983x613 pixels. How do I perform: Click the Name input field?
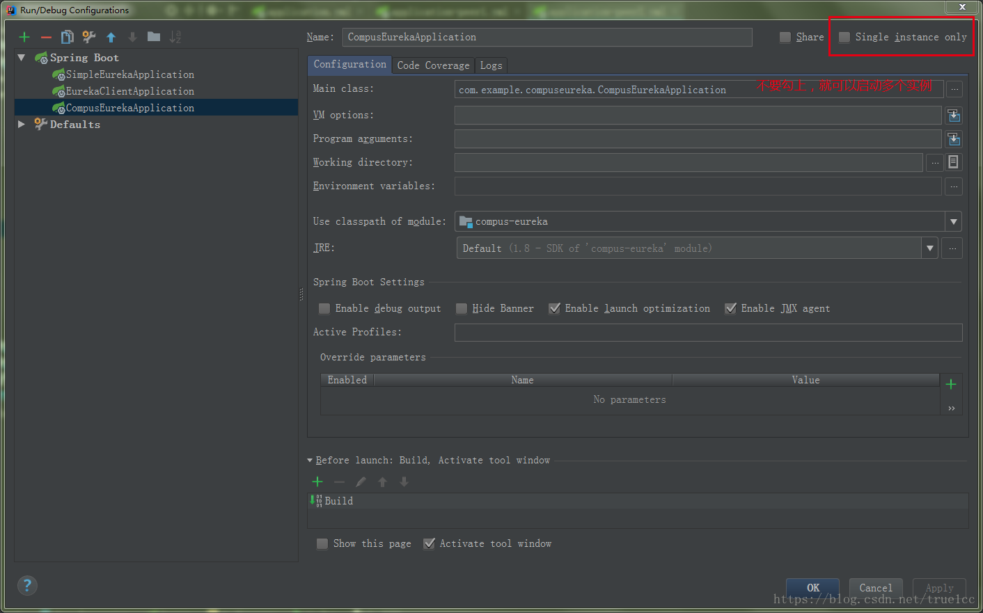pyautogui.click(x=547, y=37)
